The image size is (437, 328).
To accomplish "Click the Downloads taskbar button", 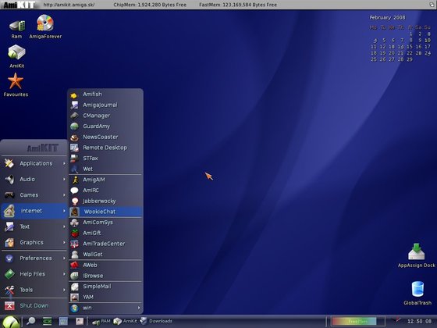I will [156, 321].
